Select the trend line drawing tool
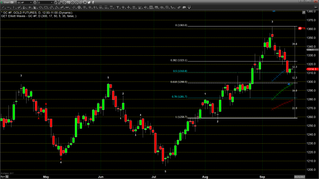This screenshot has width=319, height=179. tap(3, 8)
